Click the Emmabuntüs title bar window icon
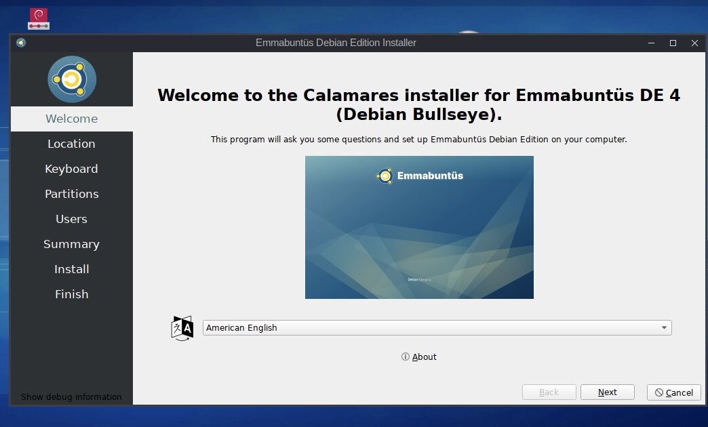Viewport: 708px width, 427px height. 21,43
